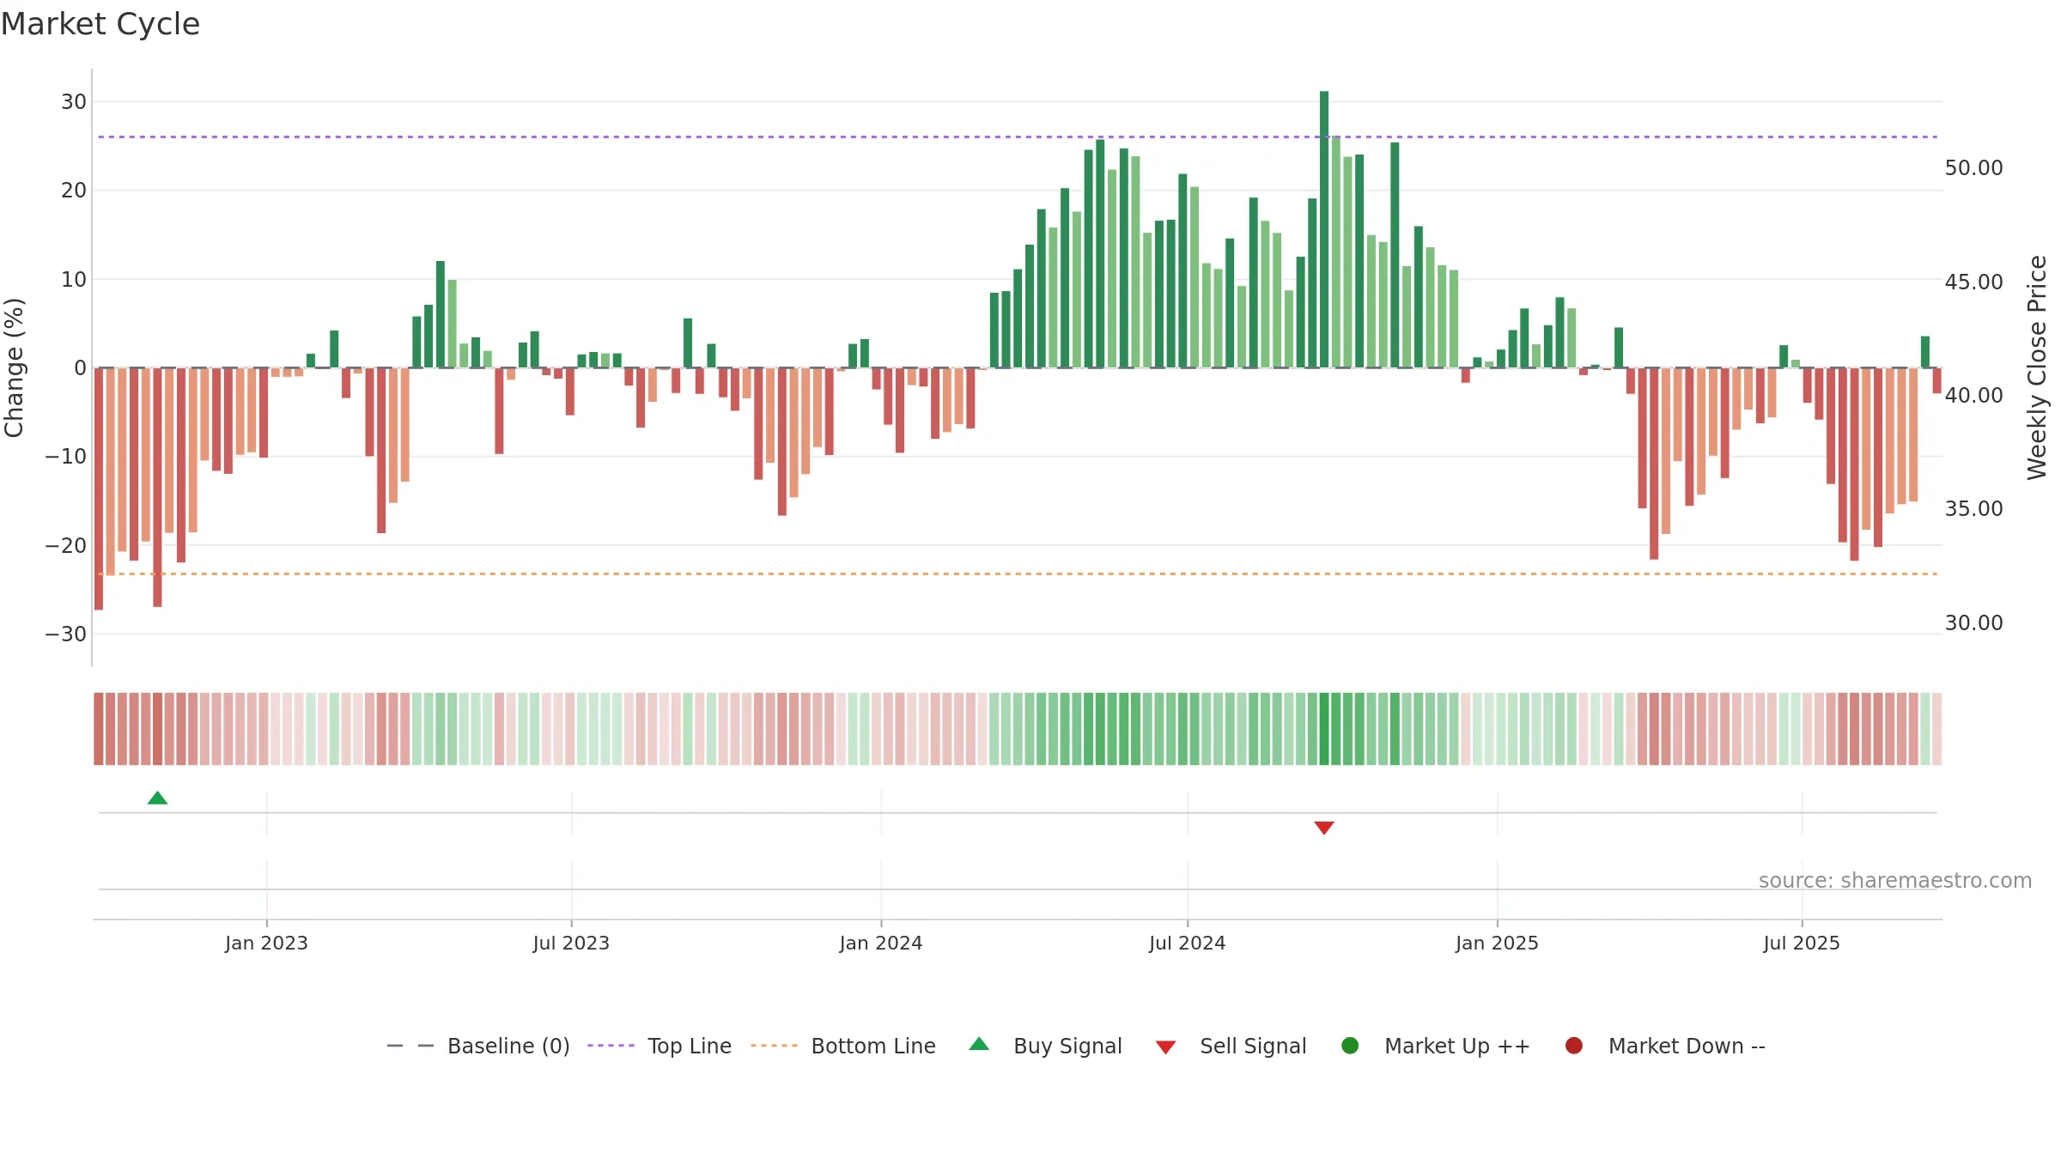Screen dimensions: 2061x1159
Task: Click the tallest green bar above 30
Action: 1324,229
